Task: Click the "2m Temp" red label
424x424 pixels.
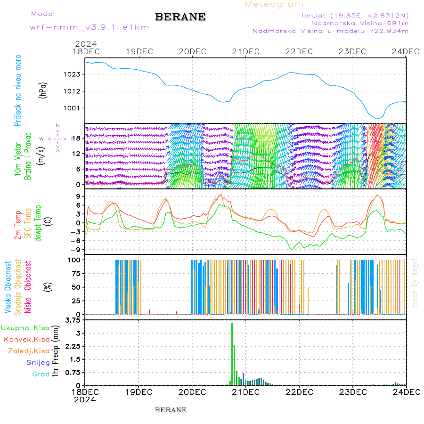Action: (x=17, y=225)
